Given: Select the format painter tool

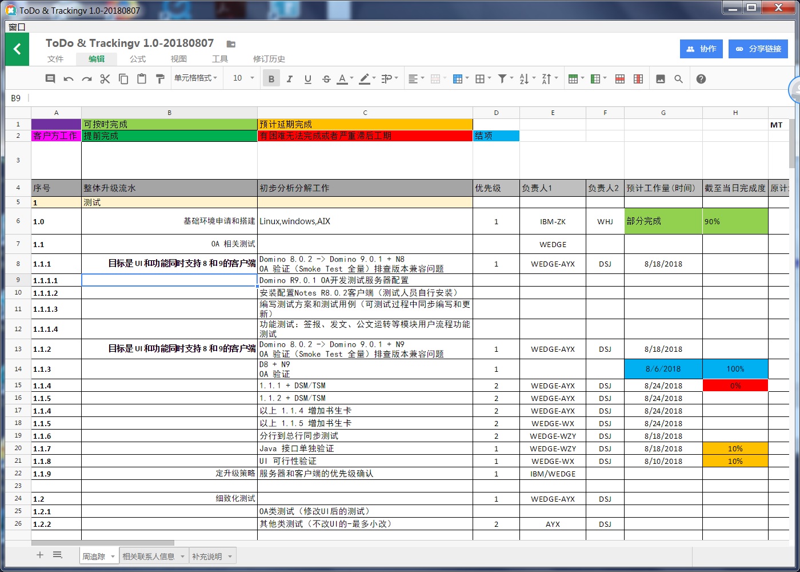Looking at the screenshot, I should (160, 79).
